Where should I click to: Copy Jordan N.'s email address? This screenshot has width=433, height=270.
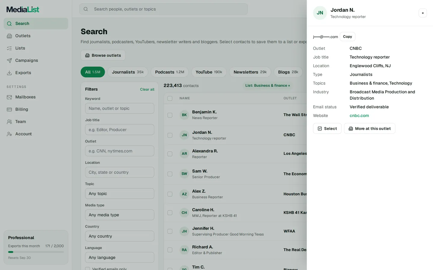tap(348, 37)
